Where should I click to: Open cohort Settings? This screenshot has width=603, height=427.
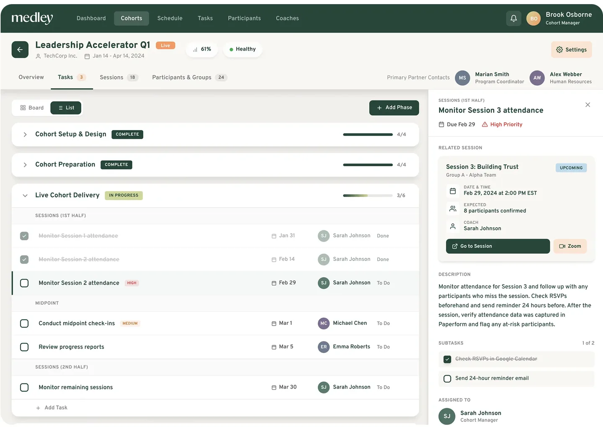pos(571,50)
